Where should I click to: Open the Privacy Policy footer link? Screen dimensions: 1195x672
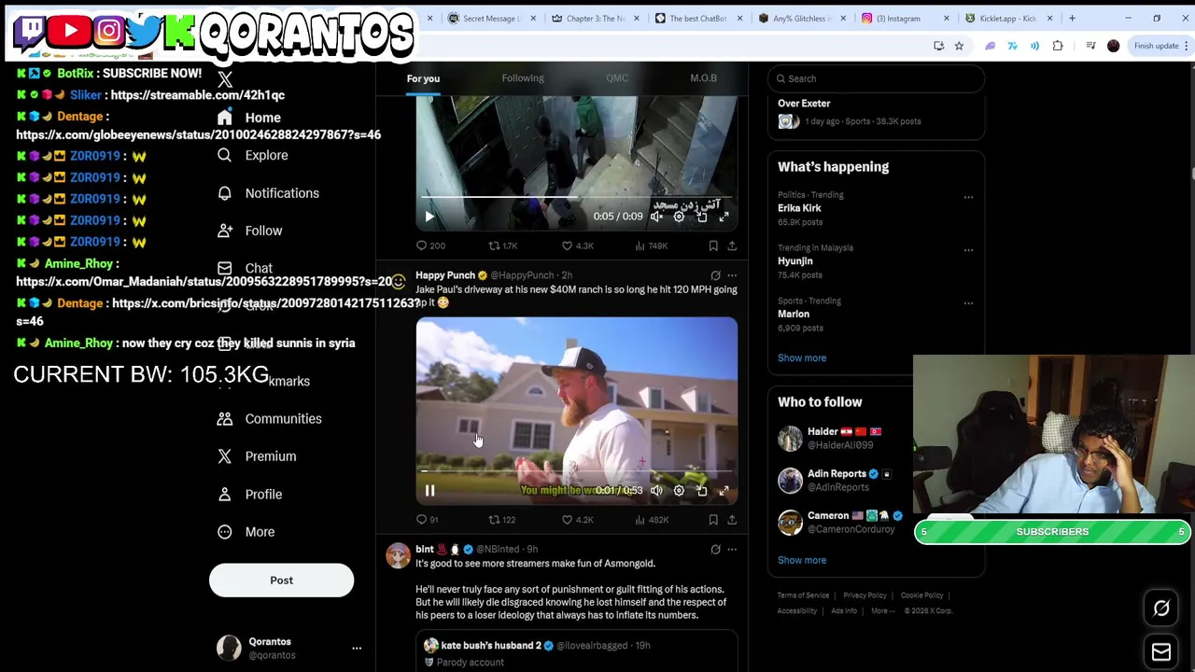tap(865, 595)
